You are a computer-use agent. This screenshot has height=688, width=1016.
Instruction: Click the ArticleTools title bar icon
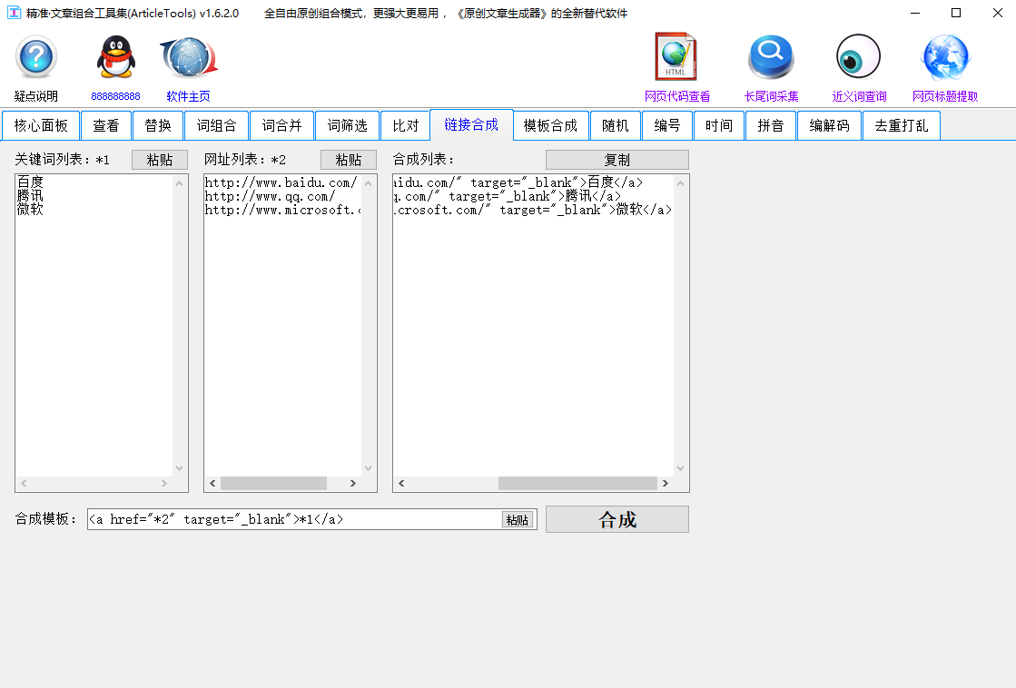click(13, 14)
